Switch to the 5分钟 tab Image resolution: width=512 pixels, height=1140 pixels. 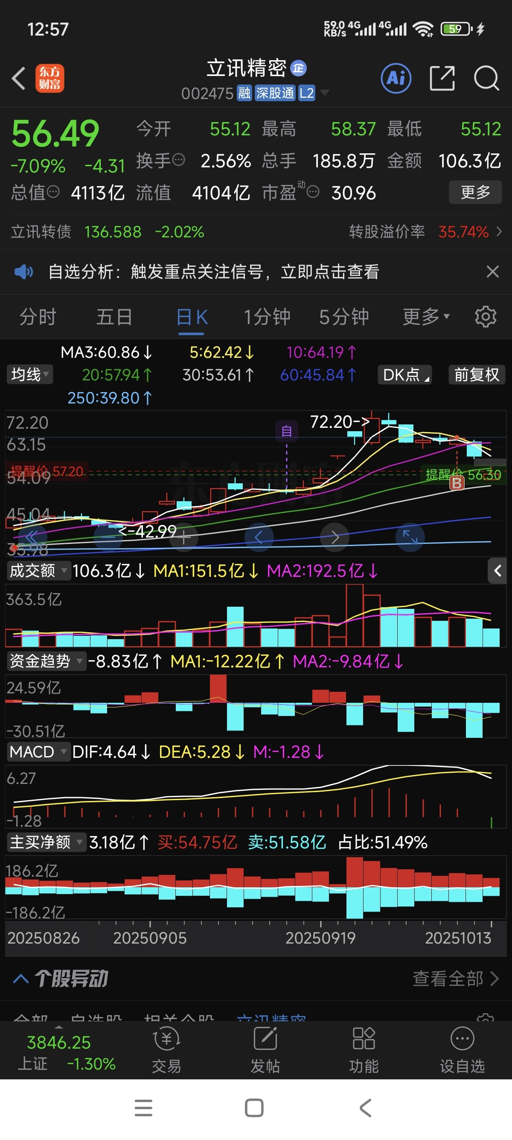(x=344, y=317)
